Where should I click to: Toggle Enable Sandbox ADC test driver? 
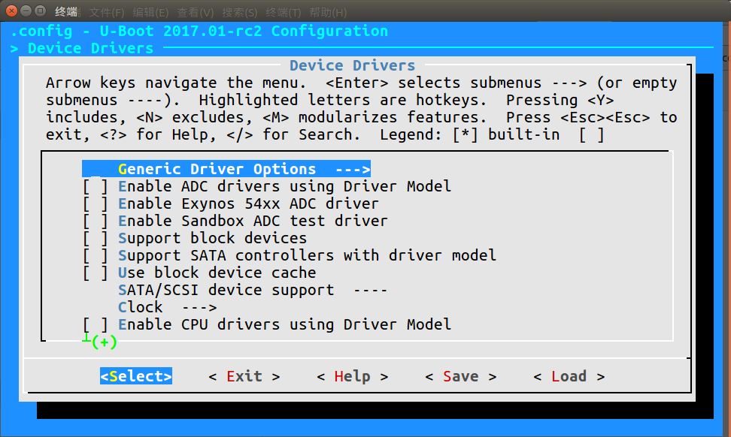coord(96,221)
